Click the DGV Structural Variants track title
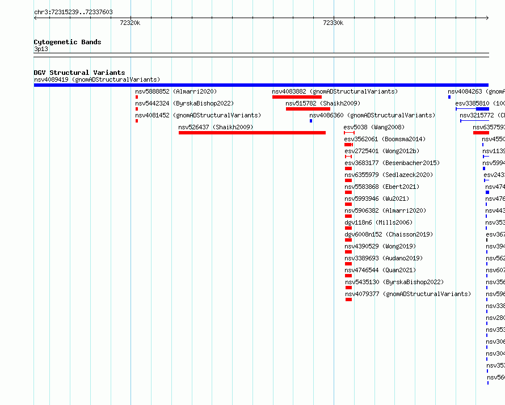 point(79,73)
